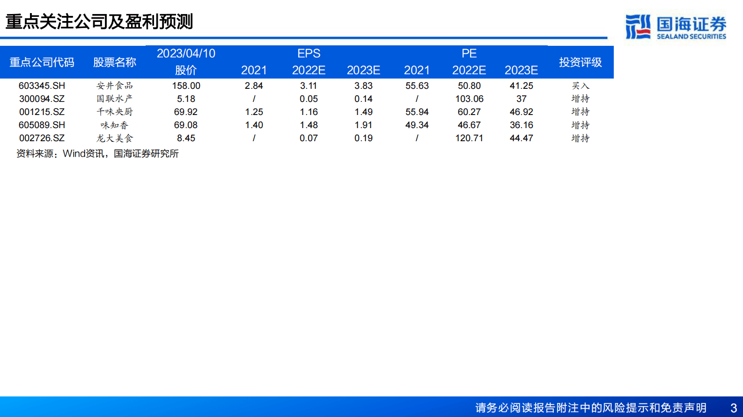Click the PE value 120.71
The image size is (743, 417).
coord(469,138)
